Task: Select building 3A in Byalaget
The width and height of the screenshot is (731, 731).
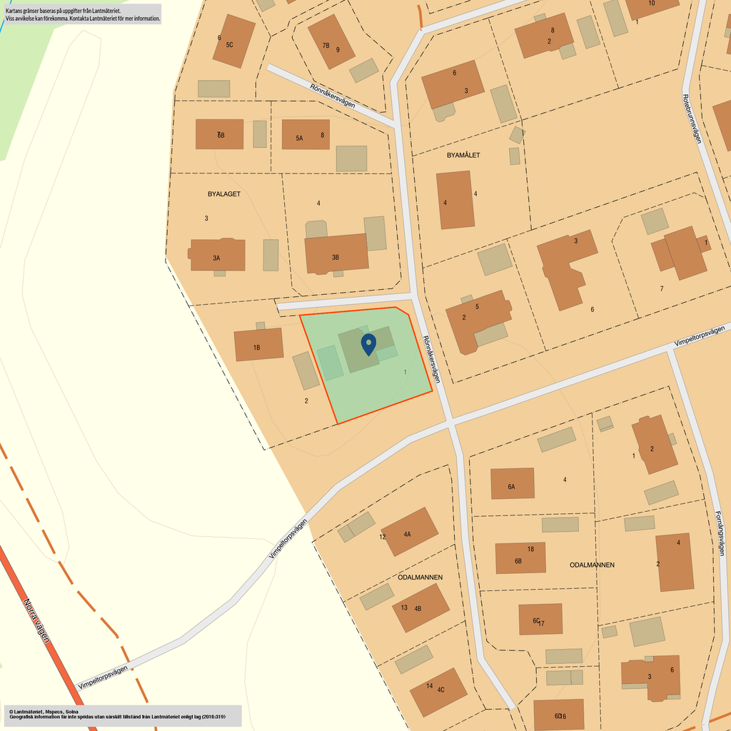Action: click(218, 255)
